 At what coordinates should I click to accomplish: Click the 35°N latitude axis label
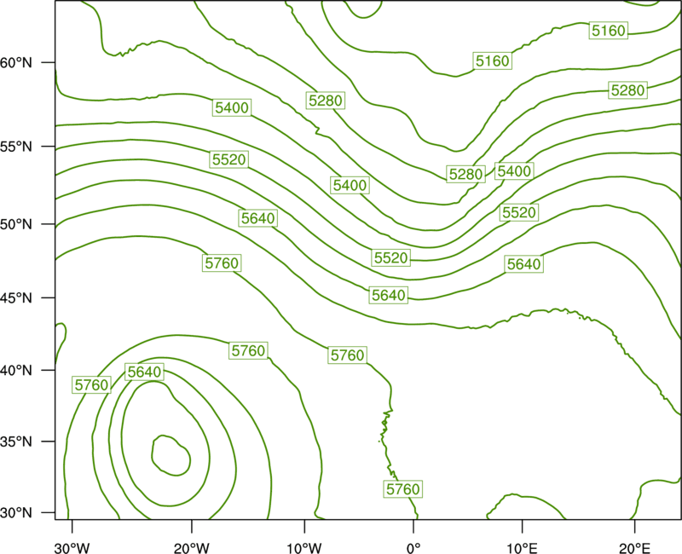(x=16, y=441)
